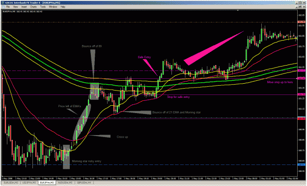307x186 pixels.
Task: Click the '2 May 02:30' time axis label
Action: [292, 178]
